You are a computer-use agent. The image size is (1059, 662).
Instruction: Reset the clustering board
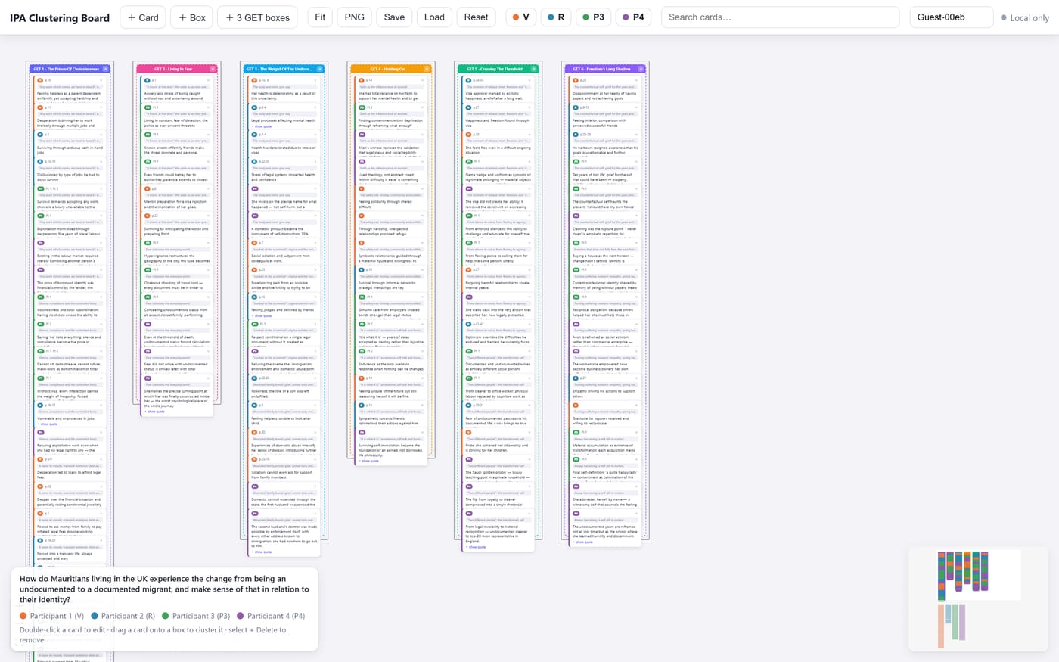point(476,17)
